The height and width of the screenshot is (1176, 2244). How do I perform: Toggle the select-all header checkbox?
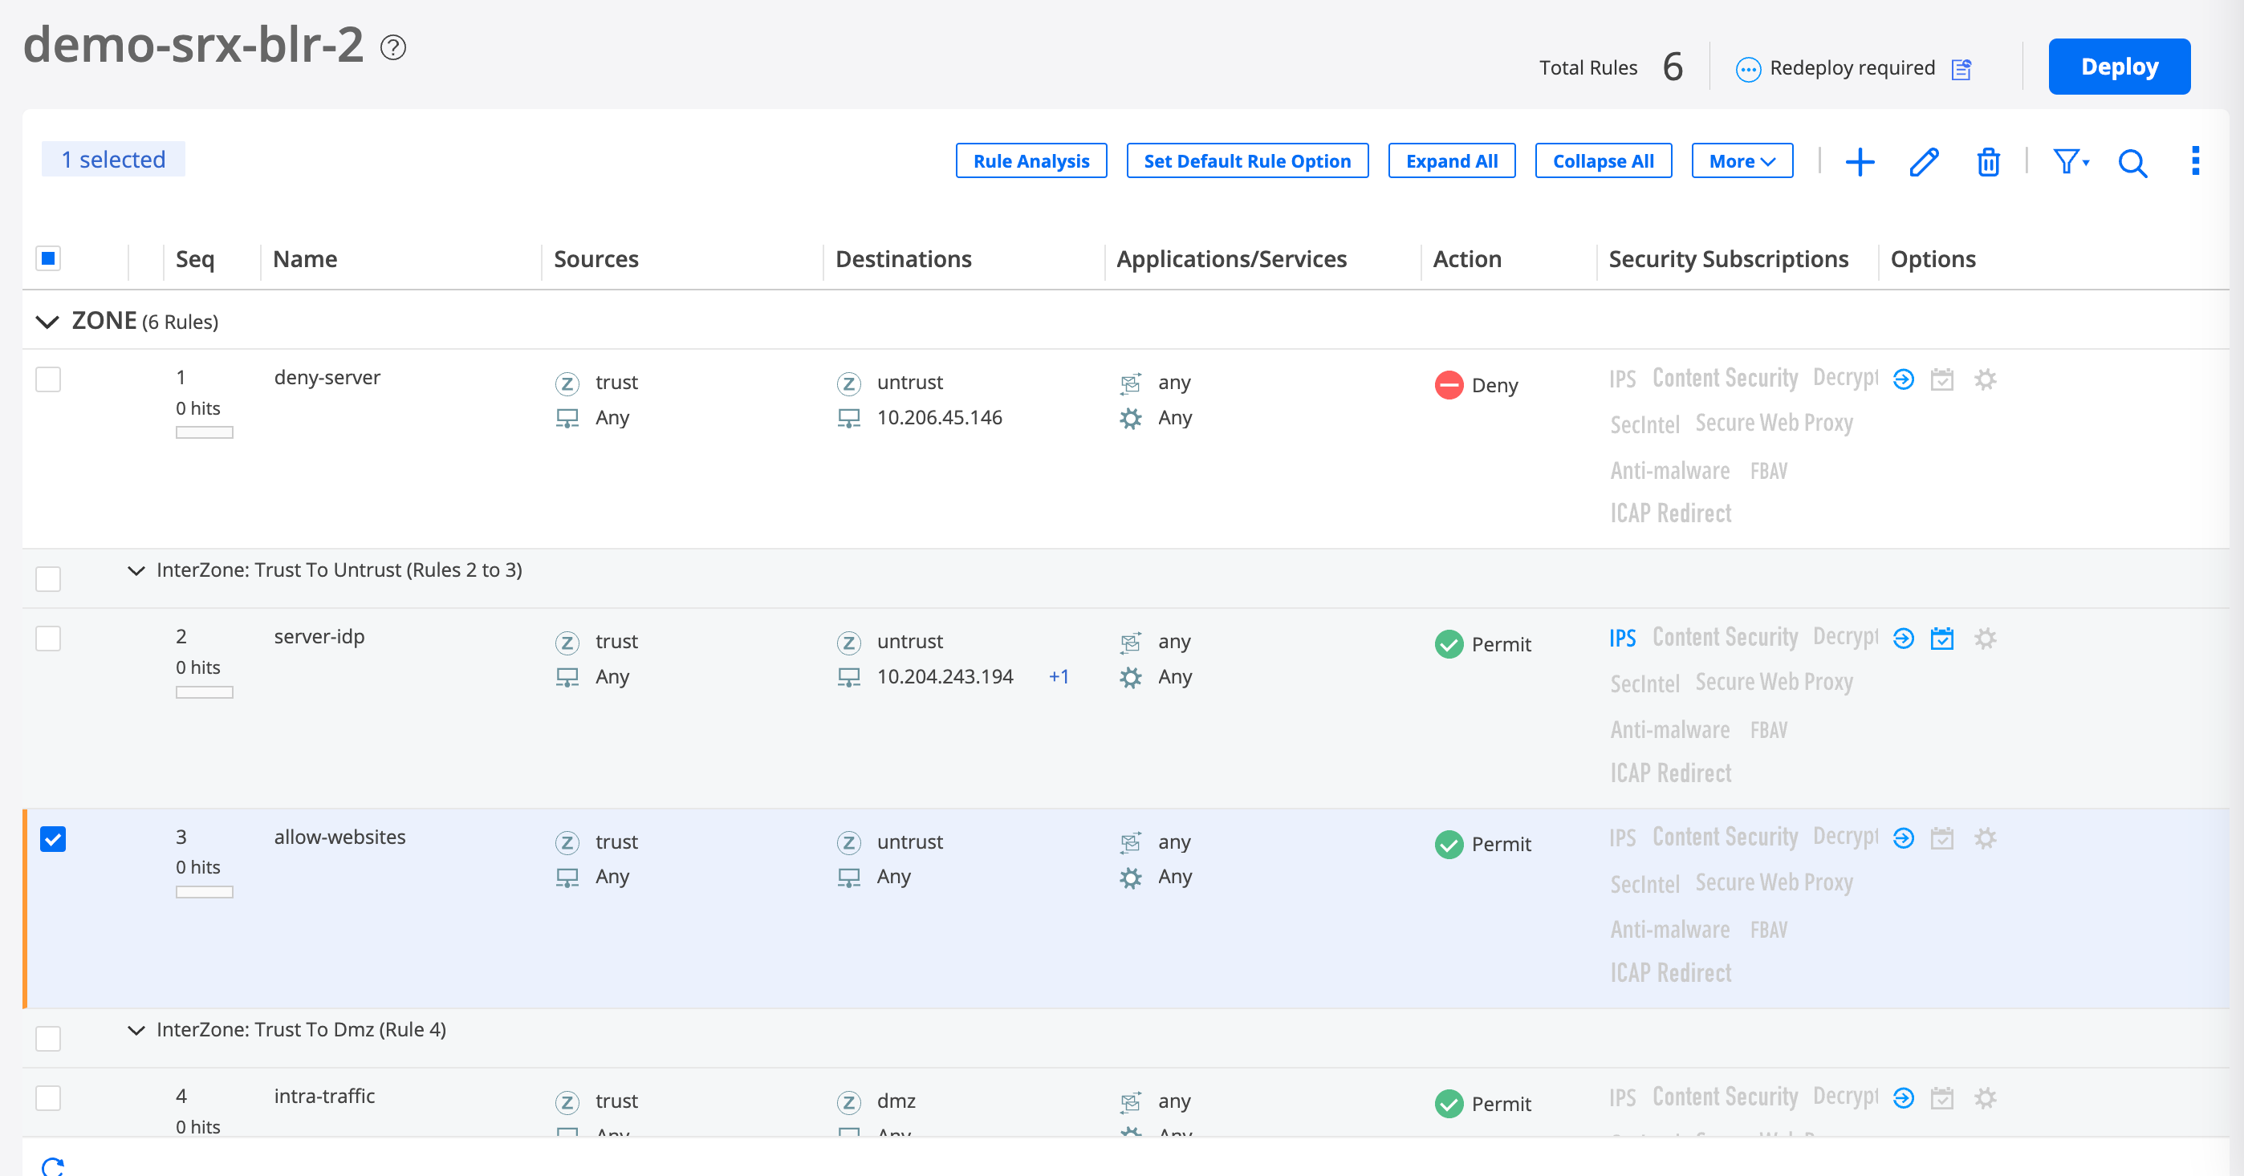[48, 258]
